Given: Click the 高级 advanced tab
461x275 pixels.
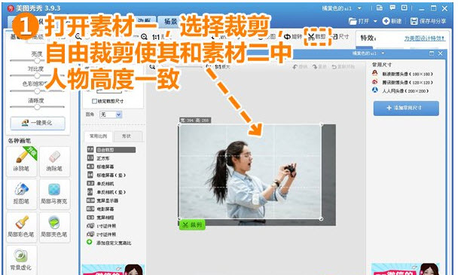Looking at the screenshot, I should coord(38,37).
